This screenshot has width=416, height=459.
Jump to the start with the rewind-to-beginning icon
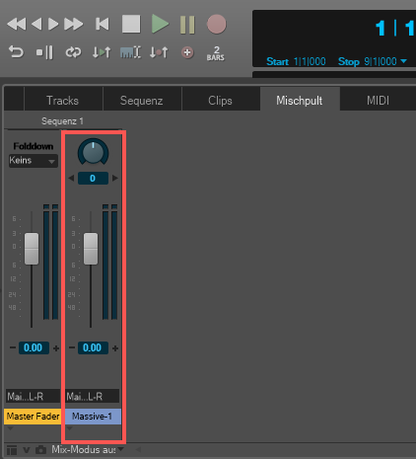click(103, 25)
